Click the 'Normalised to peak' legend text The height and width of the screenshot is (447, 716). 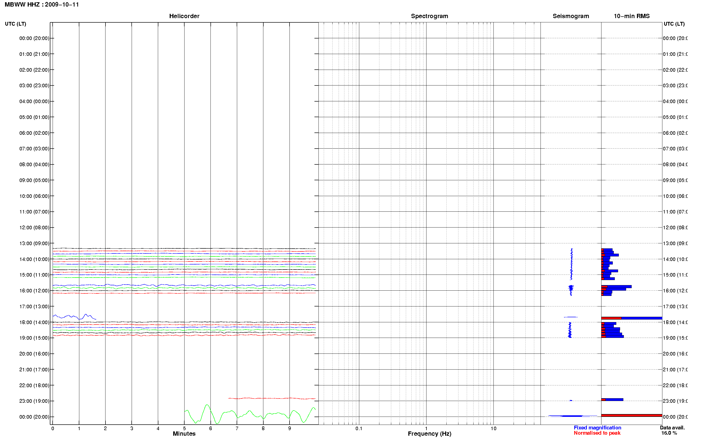597,433
